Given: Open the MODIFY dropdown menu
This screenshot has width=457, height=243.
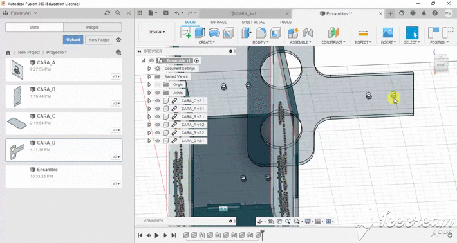Looking at the screenshot, I should [x=261, y=42].
